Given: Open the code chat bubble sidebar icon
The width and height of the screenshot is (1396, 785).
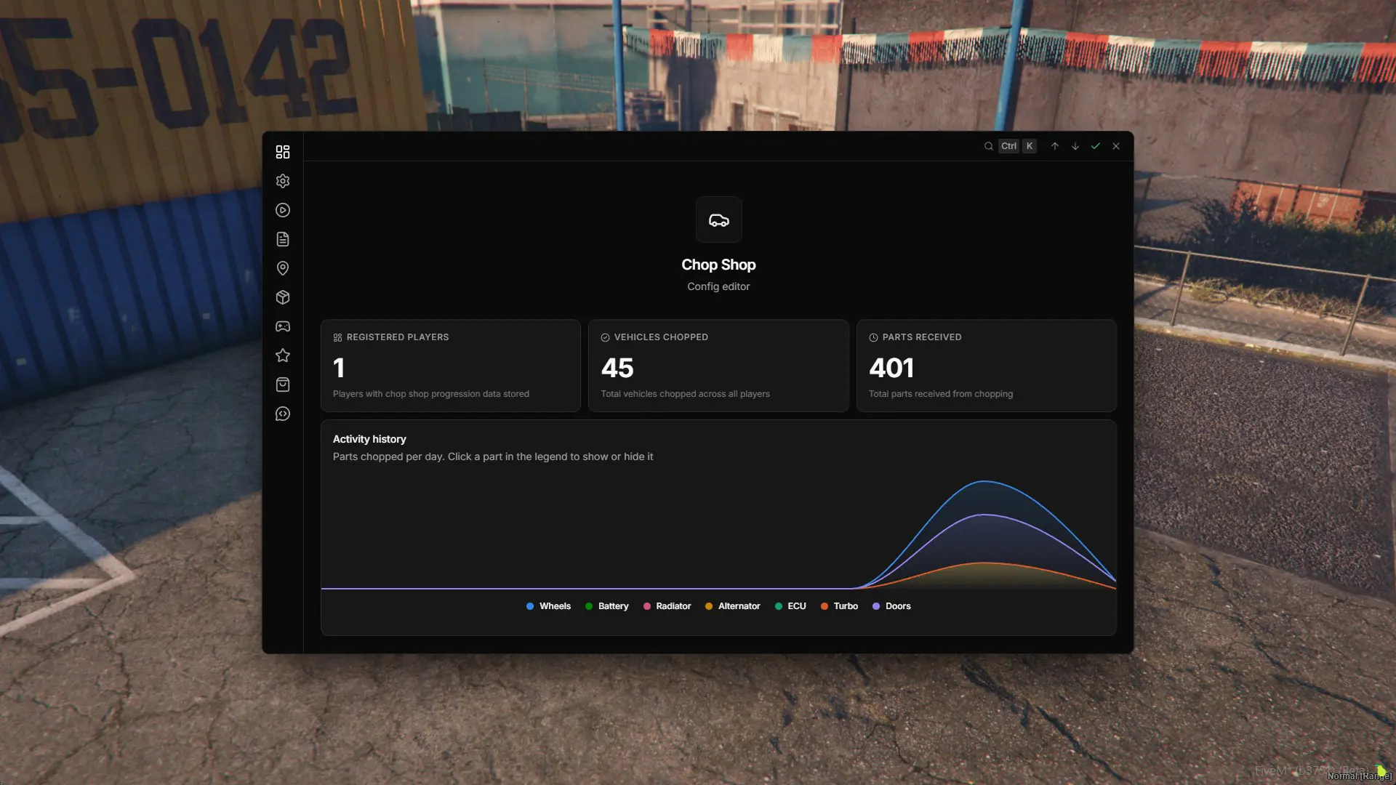Looking at the screenshot, I should click(x=283, y=414).
